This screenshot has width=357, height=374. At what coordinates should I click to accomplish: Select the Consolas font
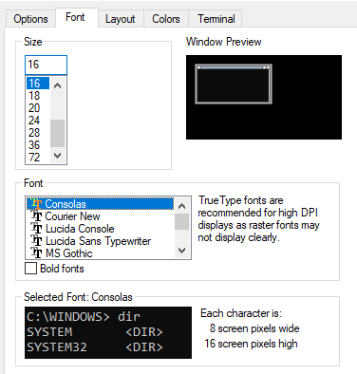tap(100, 204)
